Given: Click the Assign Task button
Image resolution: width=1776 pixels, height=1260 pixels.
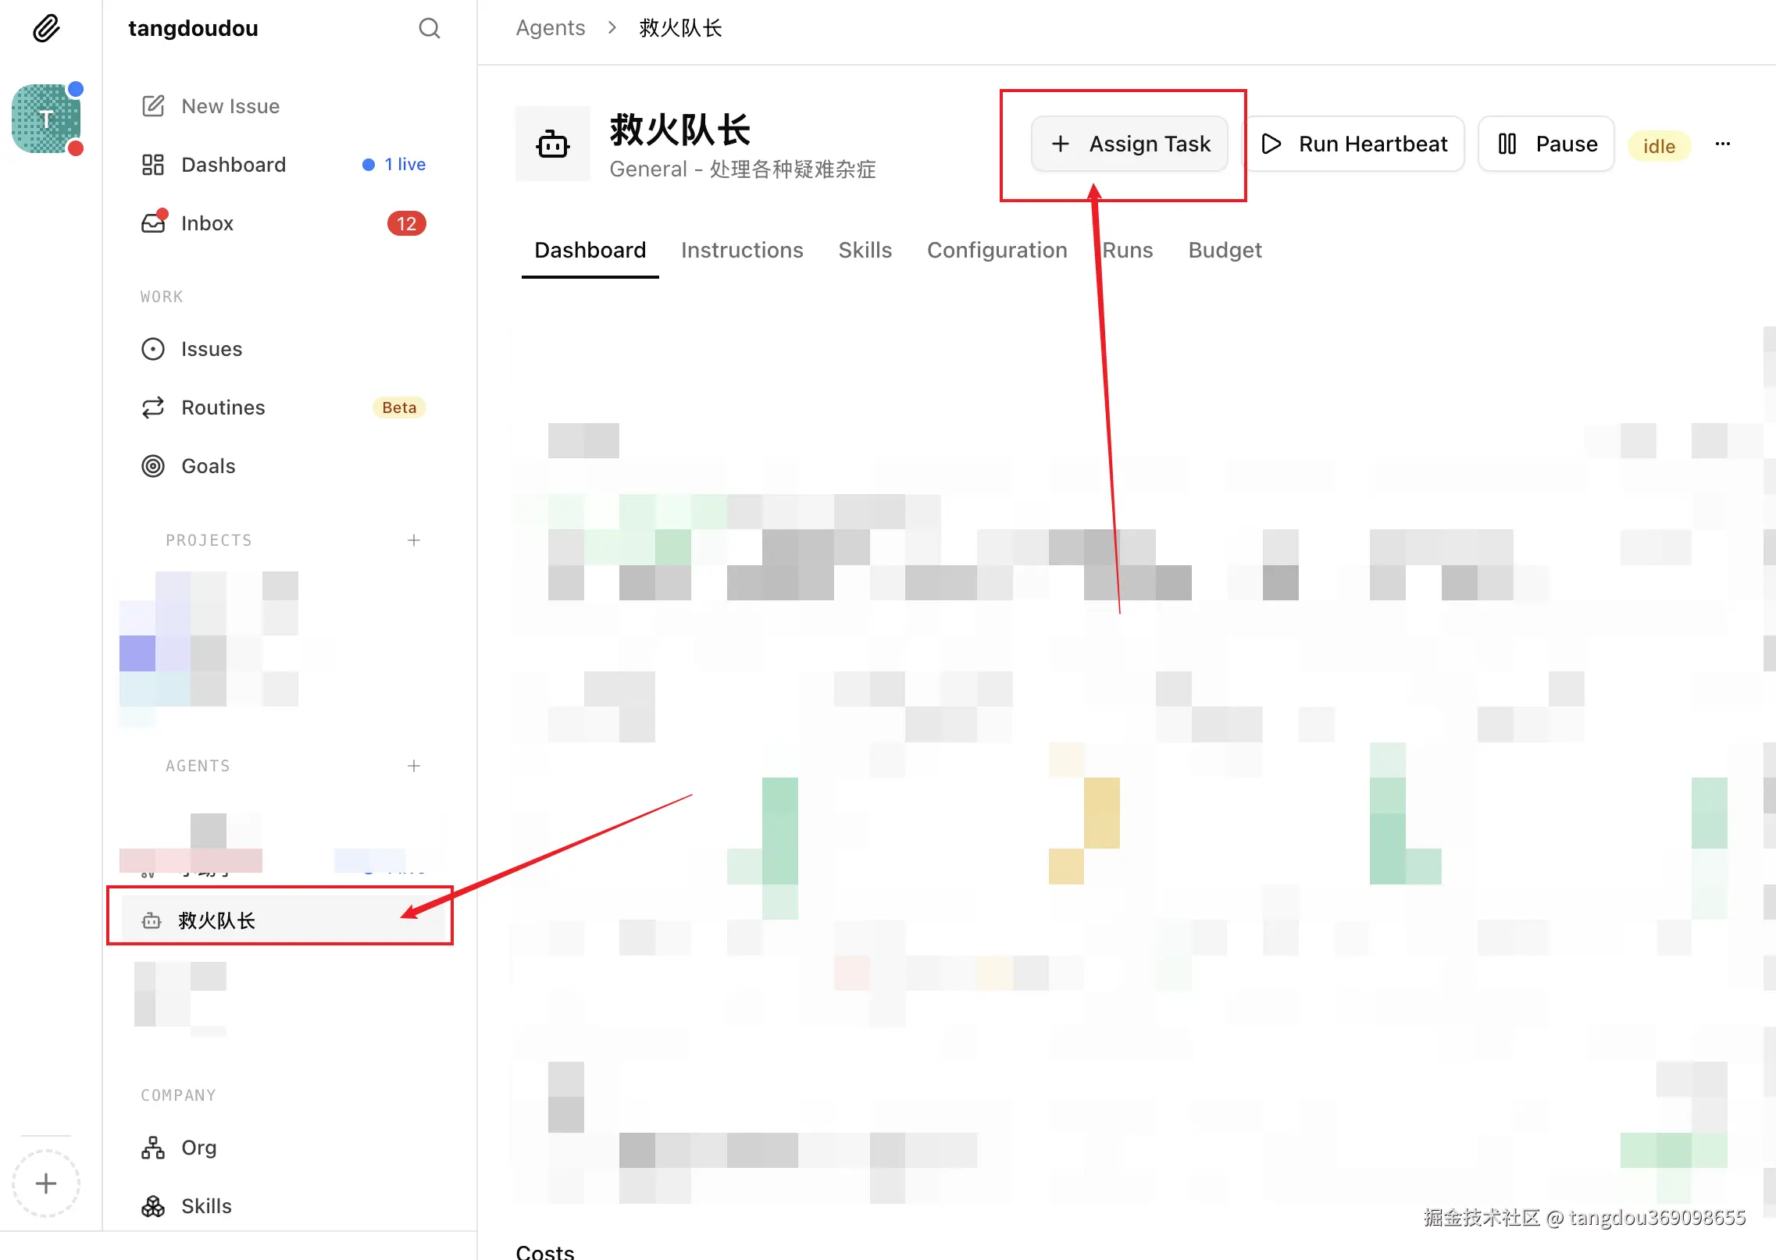Looking at the screenshot, I should pyautogui.click(x=1129, y=144).
